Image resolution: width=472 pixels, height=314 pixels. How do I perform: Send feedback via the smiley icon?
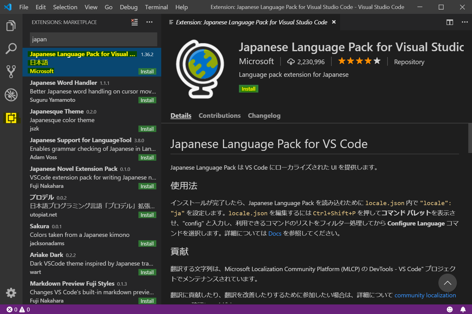(450, 309)
